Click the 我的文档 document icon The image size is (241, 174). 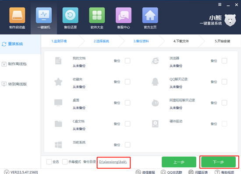click(58, 61)
